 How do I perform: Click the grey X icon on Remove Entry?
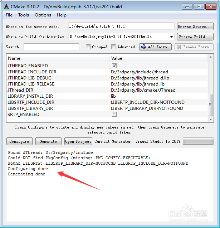179,47
